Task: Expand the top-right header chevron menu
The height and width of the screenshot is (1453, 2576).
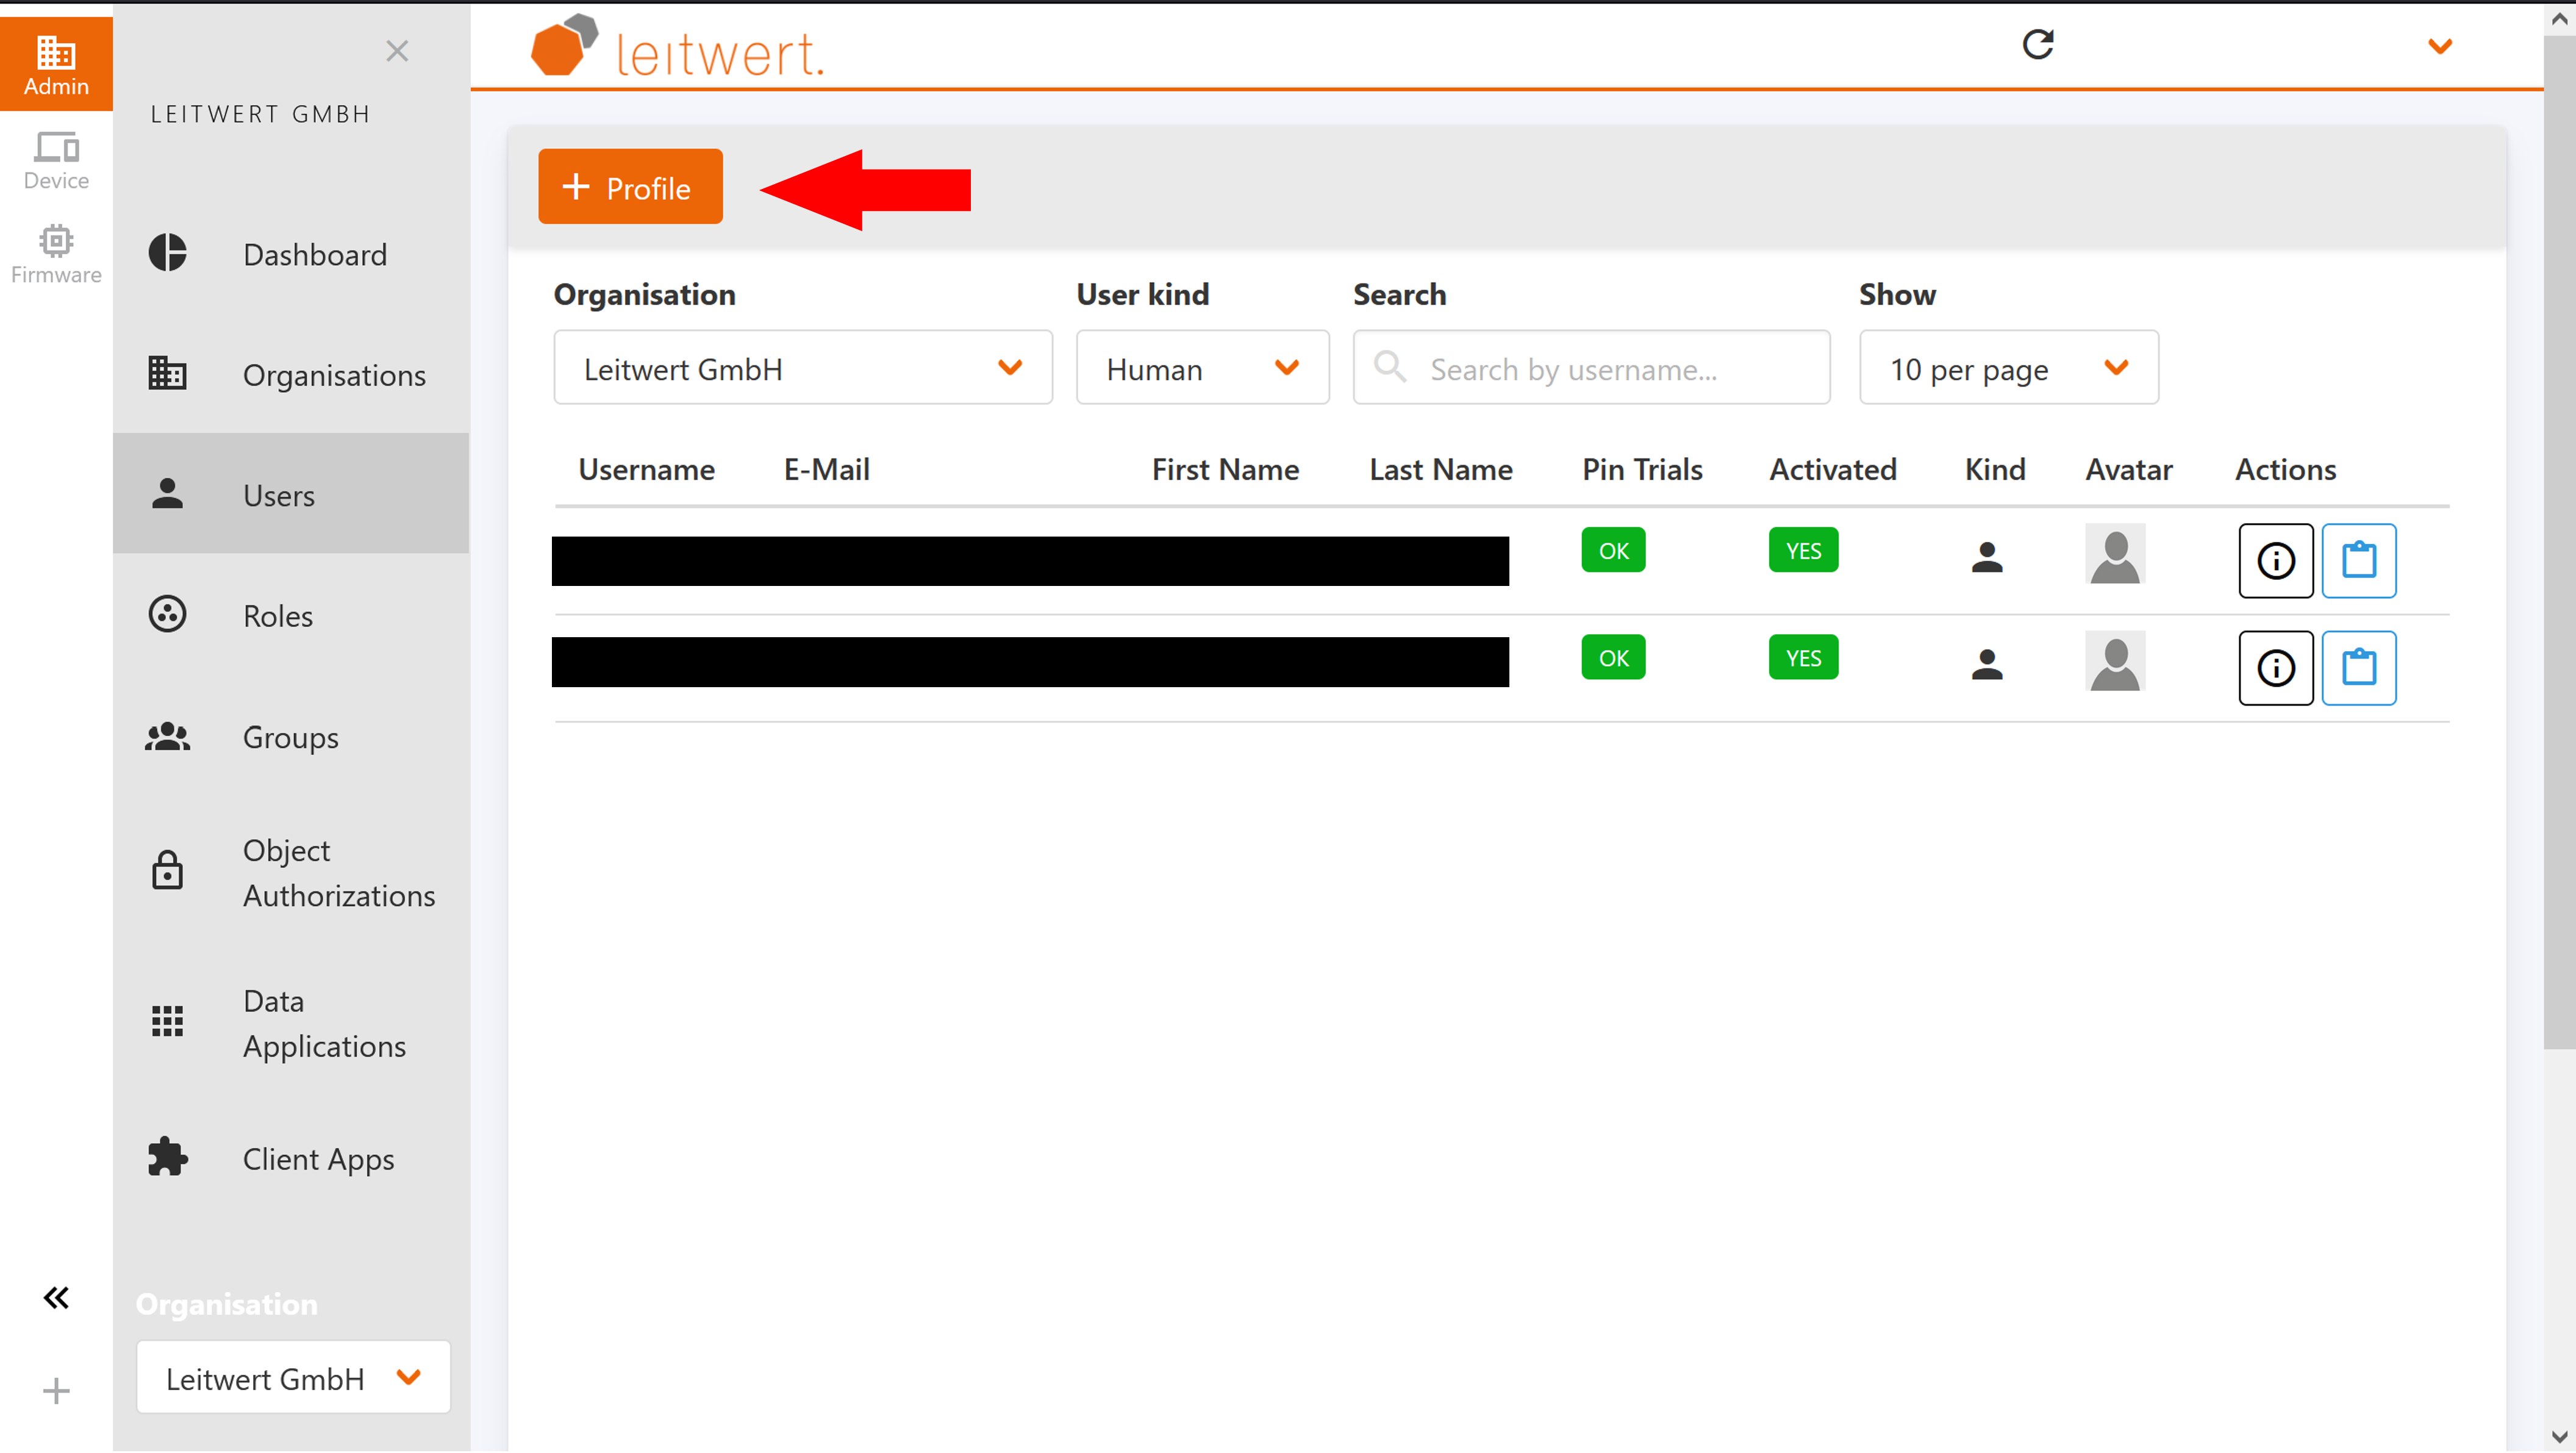Action: [2439, 46]
